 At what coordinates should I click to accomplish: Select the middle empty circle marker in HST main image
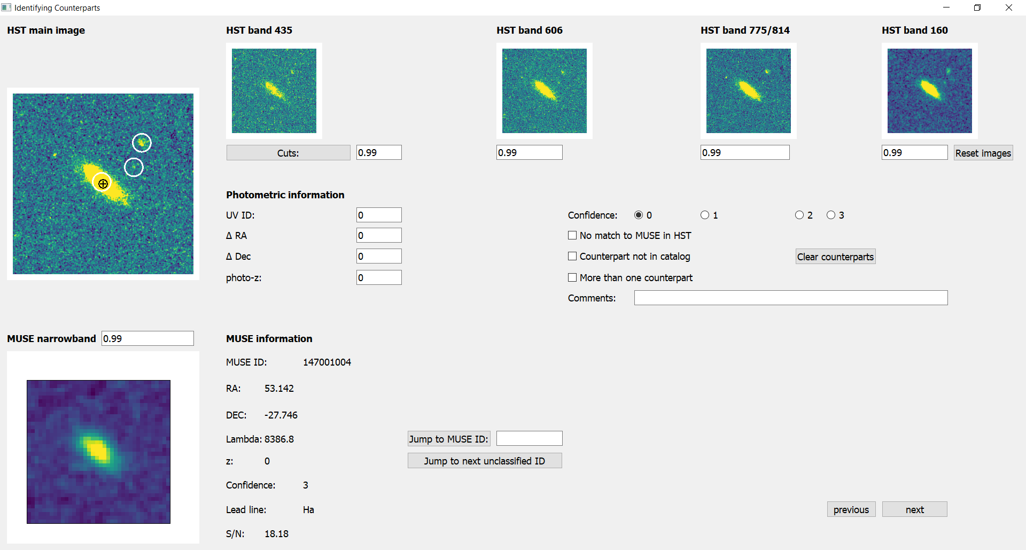coord(134,167)
